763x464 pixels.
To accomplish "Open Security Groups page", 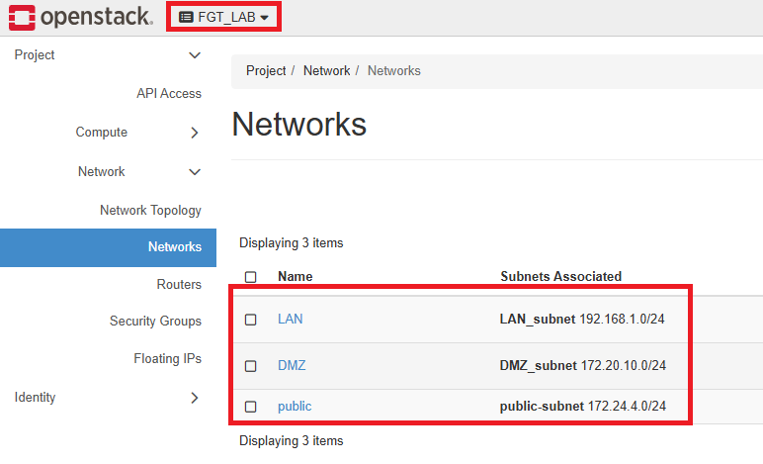I will point(155,322).
